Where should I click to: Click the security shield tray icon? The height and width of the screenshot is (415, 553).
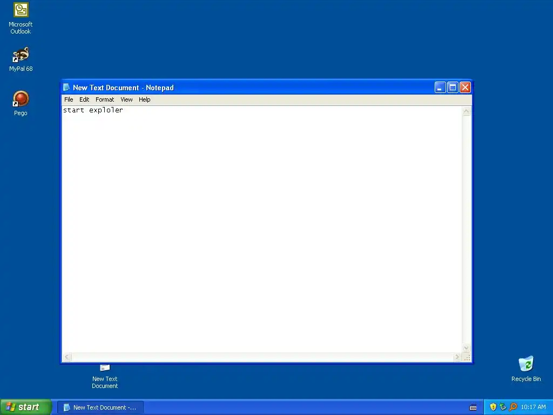pyautogui.click(x=493, y=407)
